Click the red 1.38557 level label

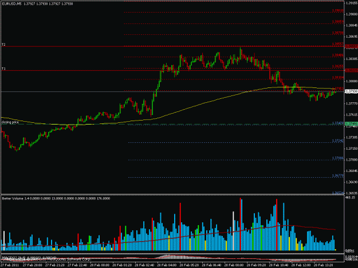click(x=338, y=44)
